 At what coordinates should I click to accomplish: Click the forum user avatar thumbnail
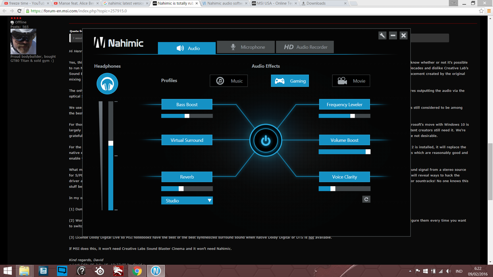tap(23, 42)
